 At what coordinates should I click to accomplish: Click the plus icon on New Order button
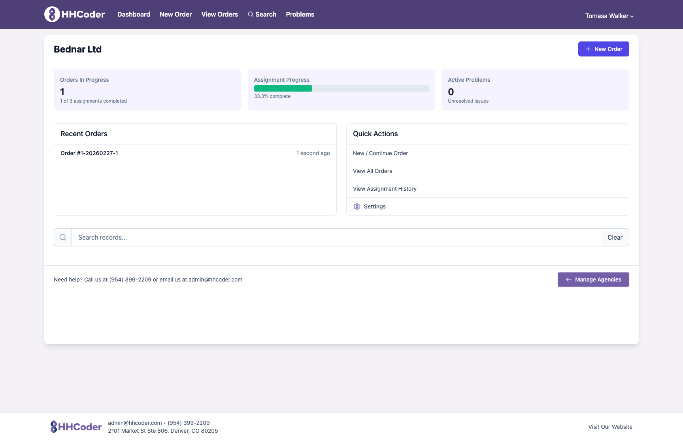[588, 49]
